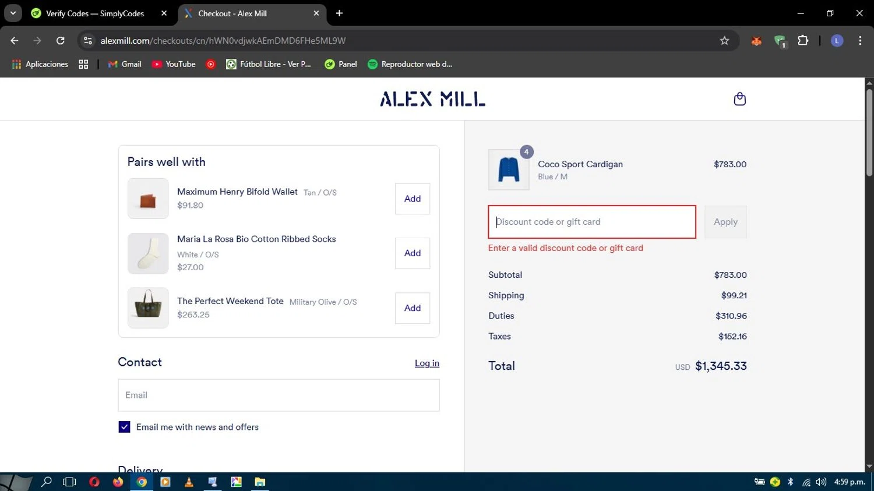Image resolution: width=874 pixels, height=491 pixels.
Task: Open Gmail bookmark
Action: (x=125, y=64)
